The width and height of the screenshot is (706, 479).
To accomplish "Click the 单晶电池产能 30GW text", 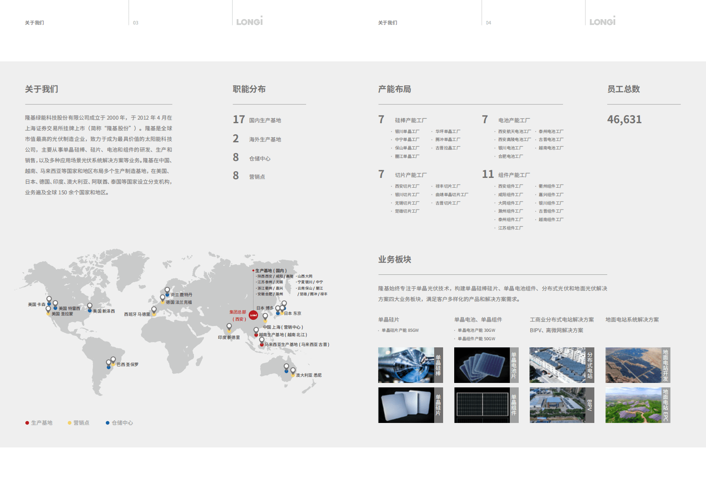I will pos(476,330).
